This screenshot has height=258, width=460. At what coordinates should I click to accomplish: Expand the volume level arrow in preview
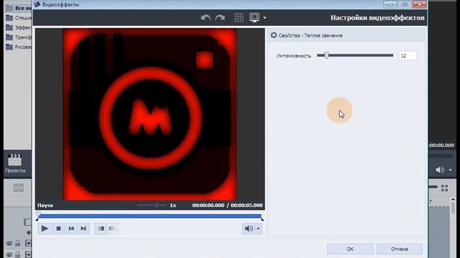point(258,229)
